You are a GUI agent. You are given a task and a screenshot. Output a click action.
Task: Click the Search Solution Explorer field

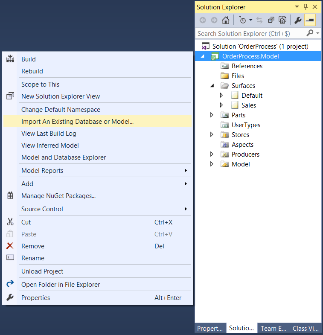tap(250, 33)
